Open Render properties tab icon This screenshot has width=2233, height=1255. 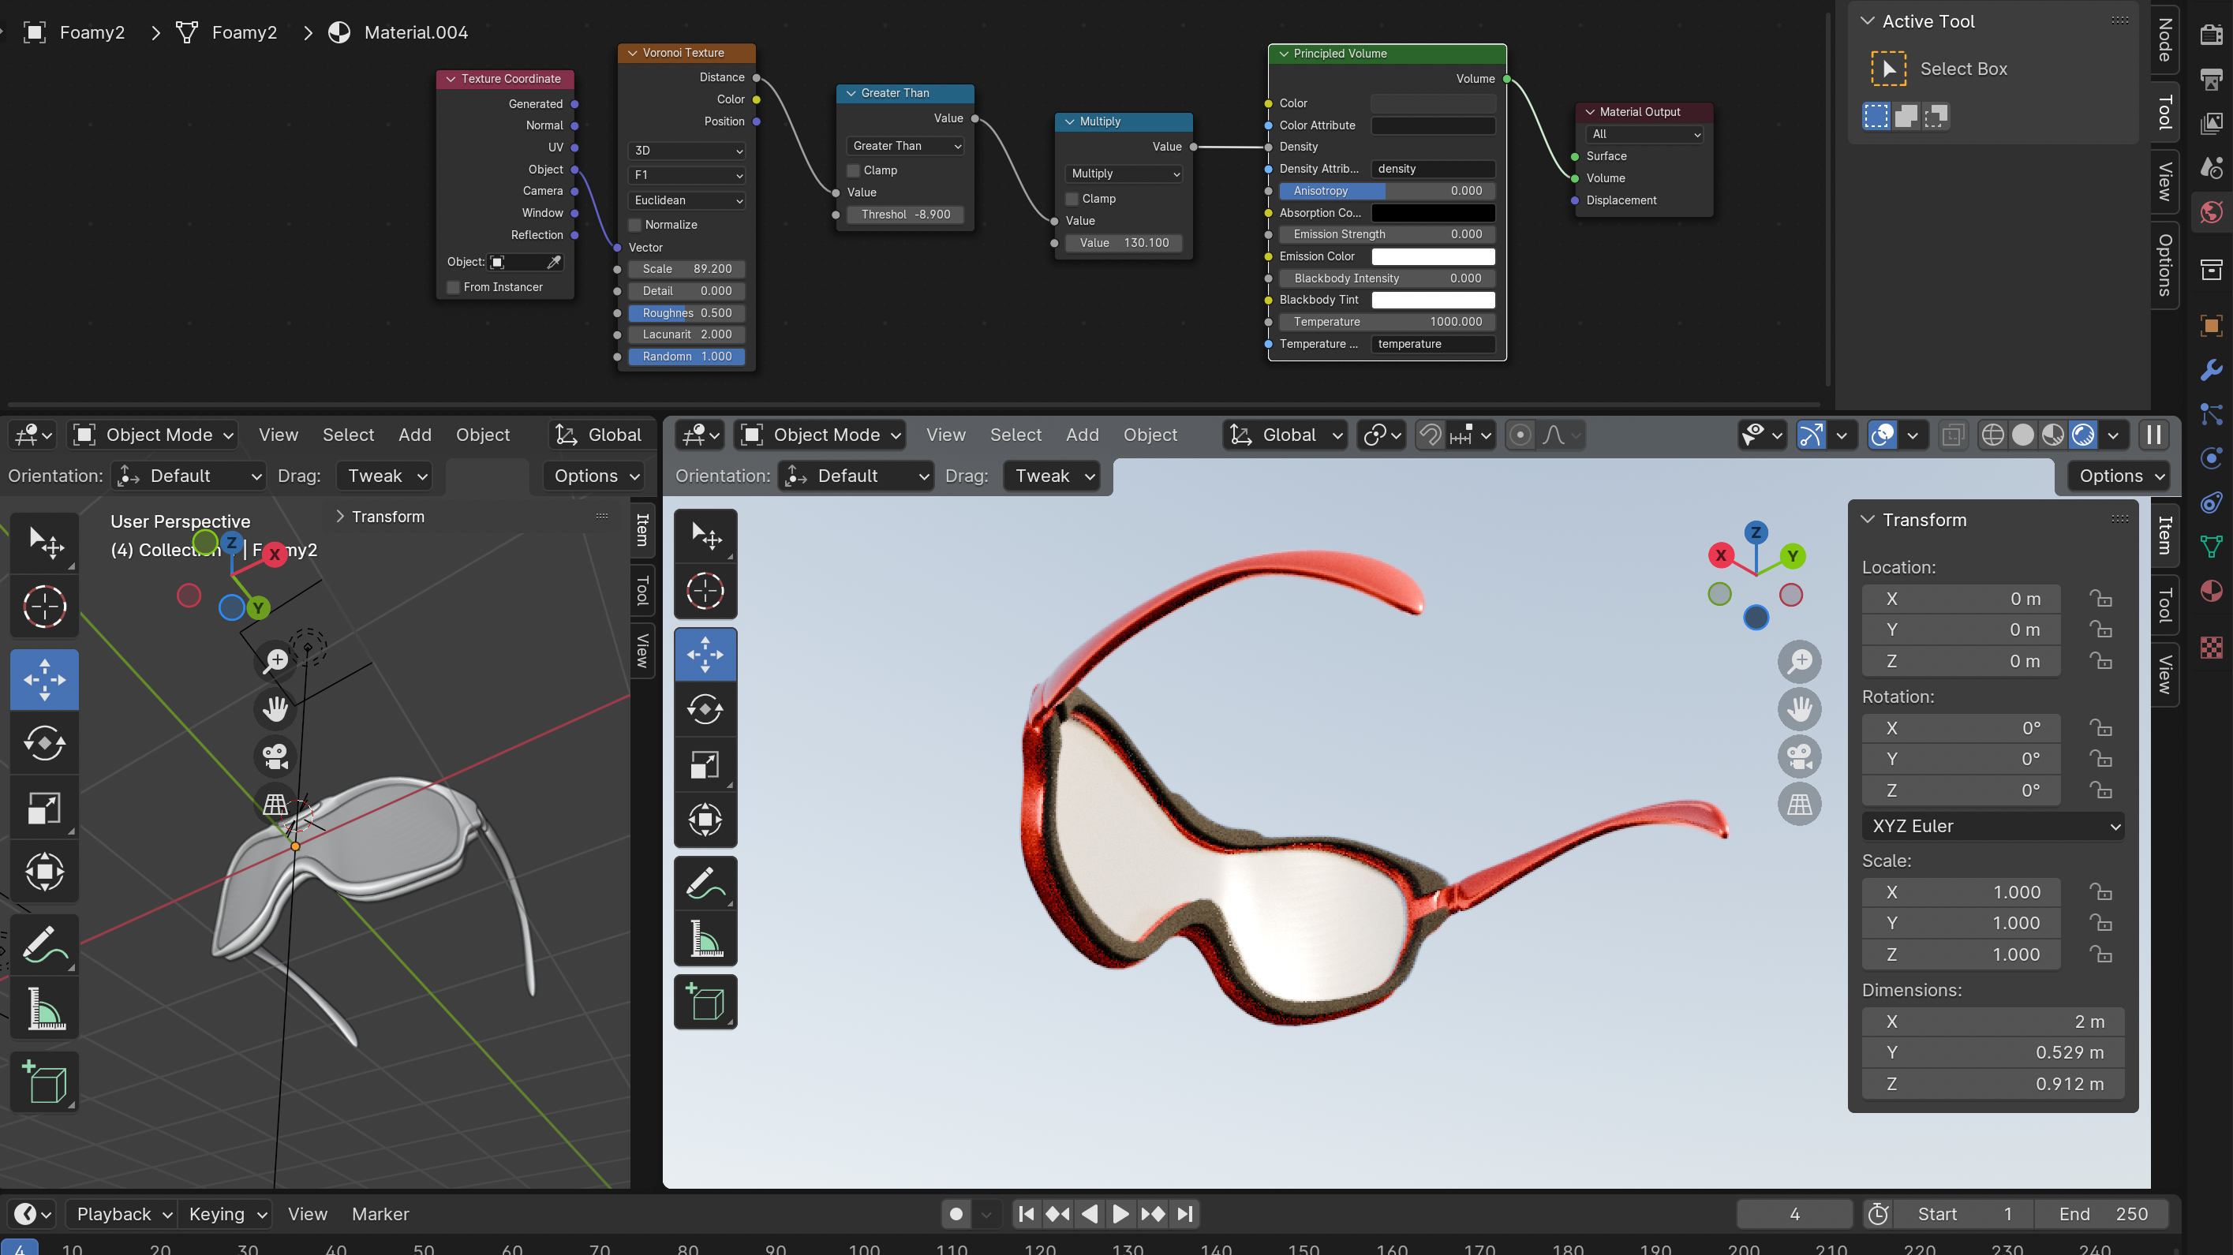pos(2210,34)
